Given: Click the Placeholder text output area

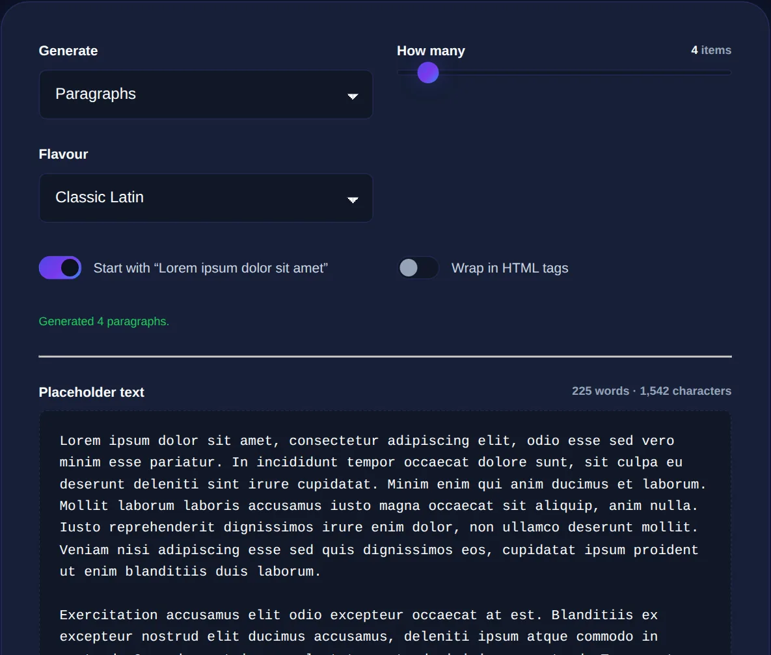Looking at the screenshot, I should click(x=385, y=533).
